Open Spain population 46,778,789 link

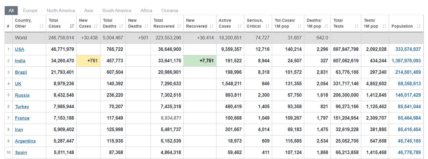409,153
